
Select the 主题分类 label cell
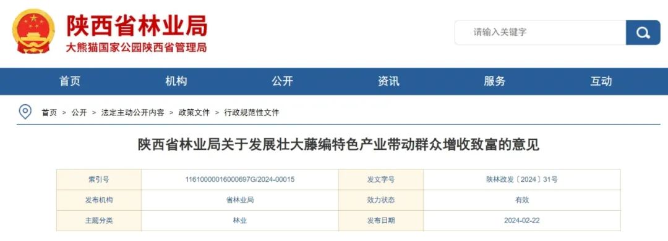[99, 221]
